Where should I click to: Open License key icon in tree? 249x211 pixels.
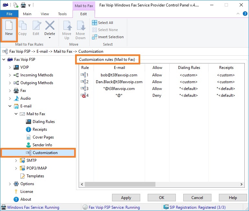pos(16,192)
